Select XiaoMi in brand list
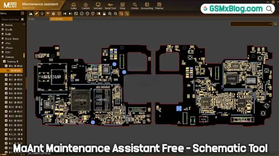The height and width of the screenshot is (156, 279). point(9,30)
